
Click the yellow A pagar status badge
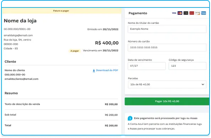coord(75,51)
